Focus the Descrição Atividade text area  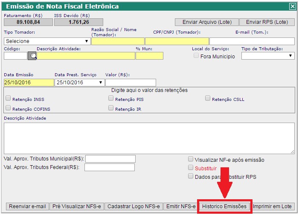tap(149, 138)
